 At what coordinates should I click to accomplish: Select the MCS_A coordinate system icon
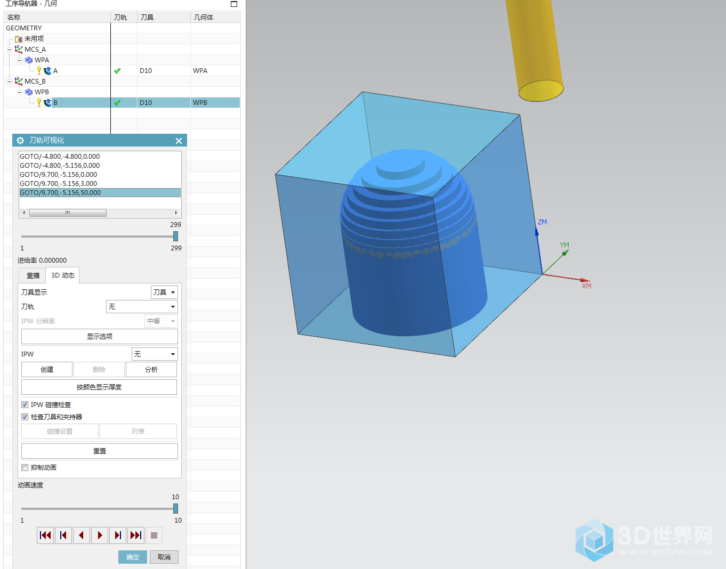(x=19, y=49)
